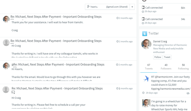Switch to the 40 Followers tab
Image resolution: width=191 pixels, height=111 pixels.
pyautogui.click(x=166, y=67)
